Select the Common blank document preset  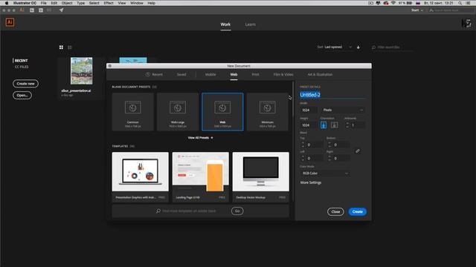click(132, 112)
